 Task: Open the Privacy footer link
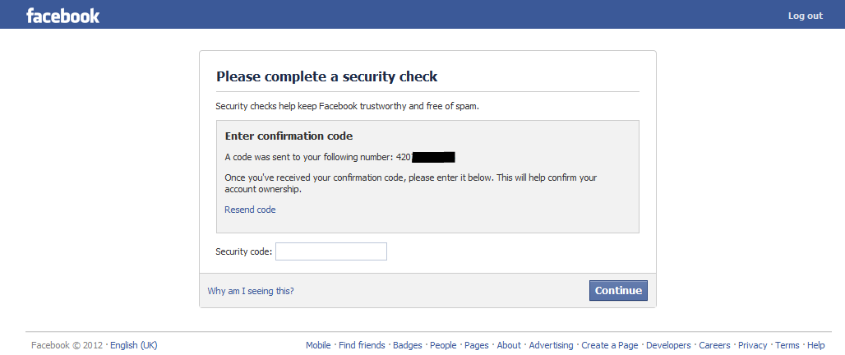click(x=752, y=345)
